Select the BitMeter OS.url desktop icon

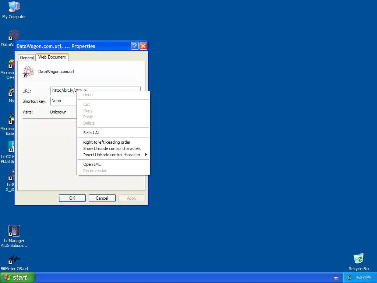pos(14,259)
